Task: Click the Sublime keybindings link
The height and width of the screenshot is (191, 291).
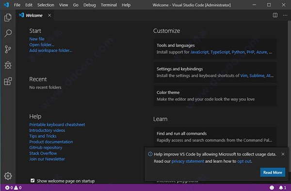Action: pyautogui.click(x=257, y=76)
